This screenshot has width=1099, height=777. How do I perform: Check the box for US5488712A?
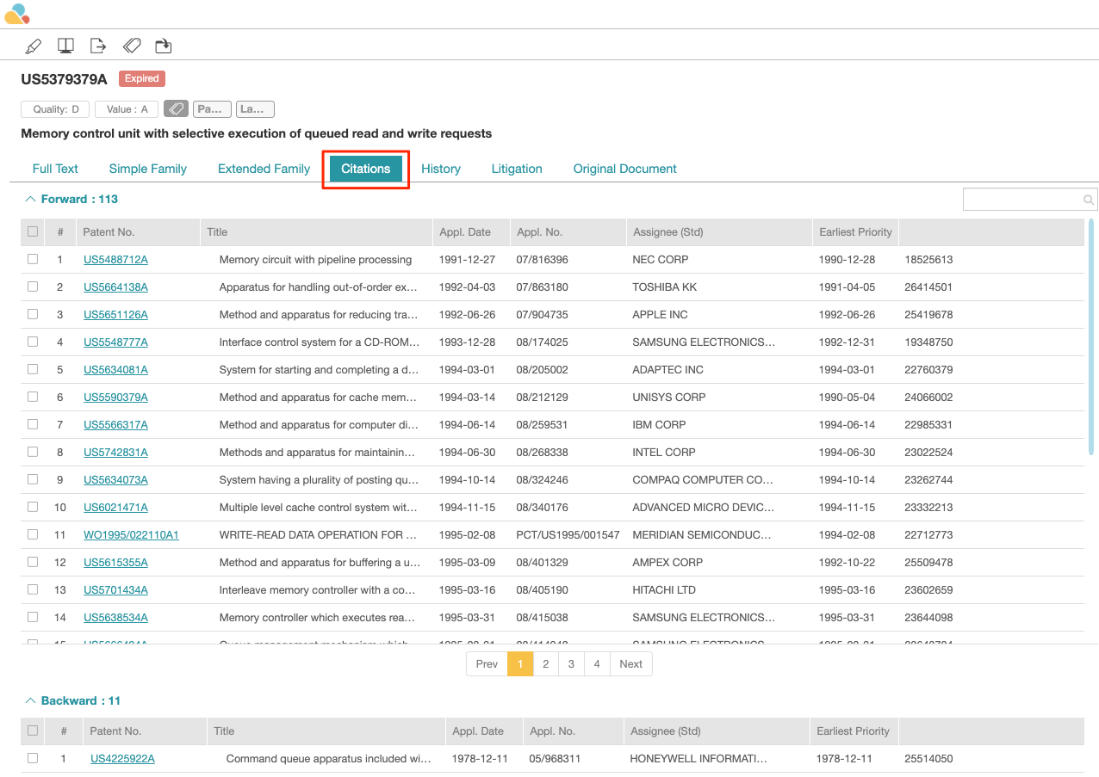point(33,259)
